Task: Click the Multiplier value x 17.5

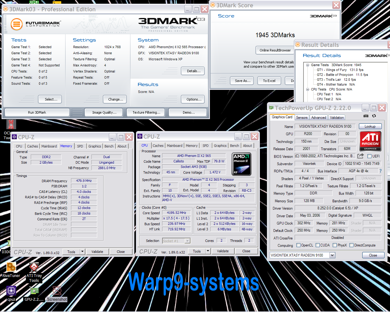Action: 176,218
